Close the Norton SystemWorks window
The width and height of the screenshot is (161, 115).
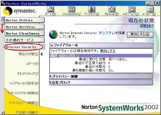click(x=157, y=3)
